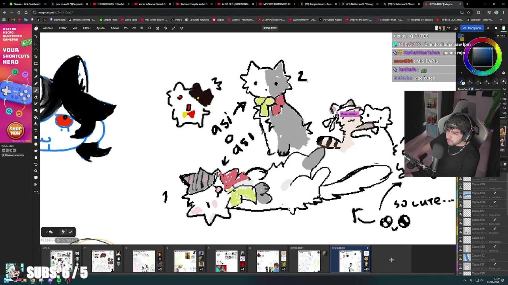Click the undo arrow in top bar
508x285 pixels.
pyautogui.click(x=125, y=28)
